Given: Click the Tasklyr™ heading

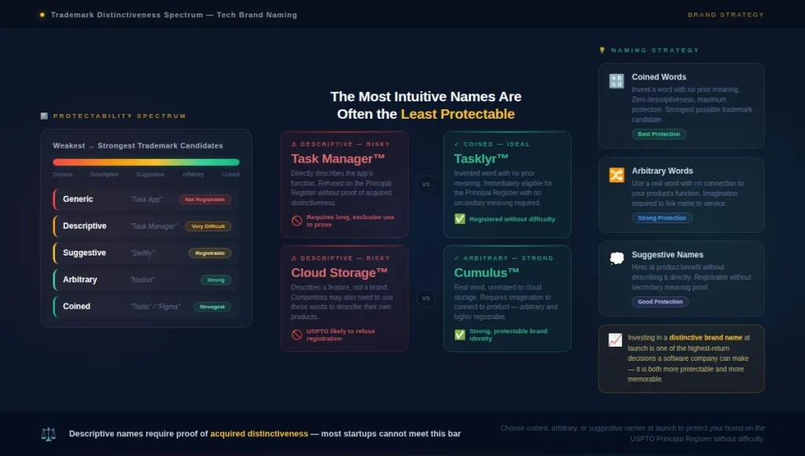Looking at the screenshot, I should 481,159.
